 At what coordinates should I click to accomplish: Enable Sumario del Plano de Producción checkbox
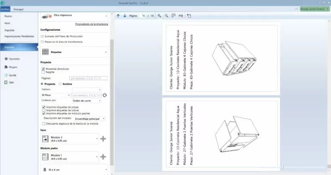tap(42, 36)
